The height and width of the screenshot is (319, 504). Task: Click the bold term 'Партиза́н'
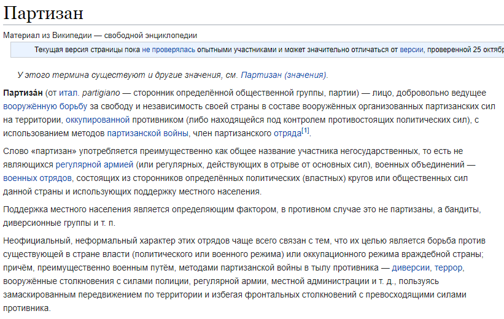coord(23,93)
